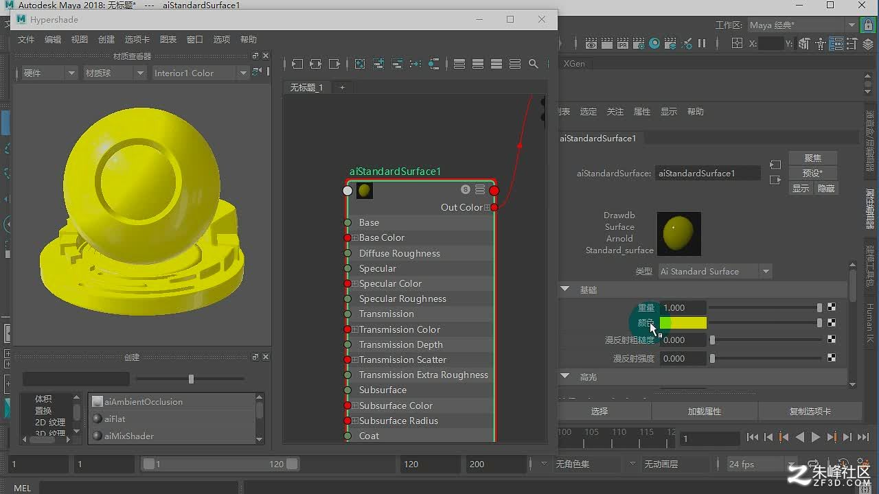Click the yellow 颜色 color swatch
The width and height of the screenshot is (879, 494).
pos(683,322)
